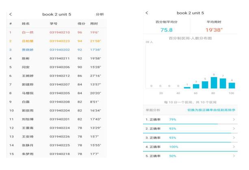Tap back arrow on analysis screen
249x170 pixels.
tap(147, 13)
